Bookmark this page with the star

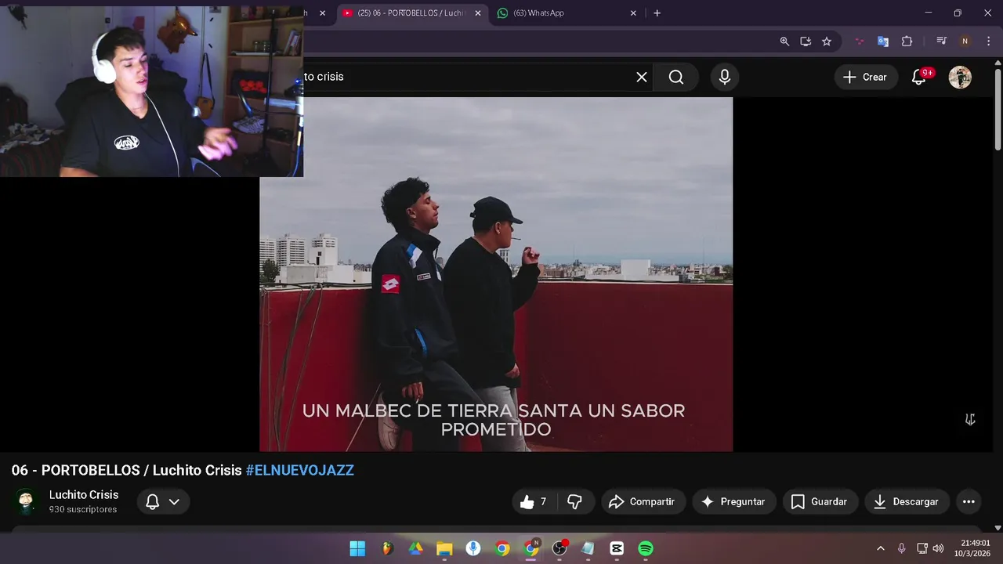coord(827,42)
